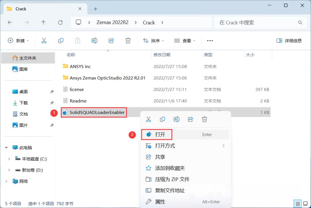Unpin Desktop (桌面) using its pin icon
This screenshot has width=311, height=208.
(52, 91)
